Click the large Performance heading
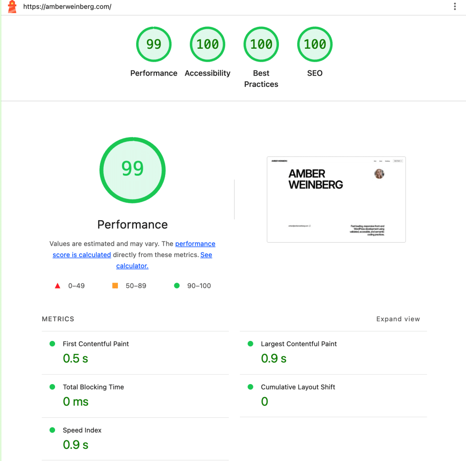Image resolution: width=466 pixels, height=461 pixels. (132, 224)
